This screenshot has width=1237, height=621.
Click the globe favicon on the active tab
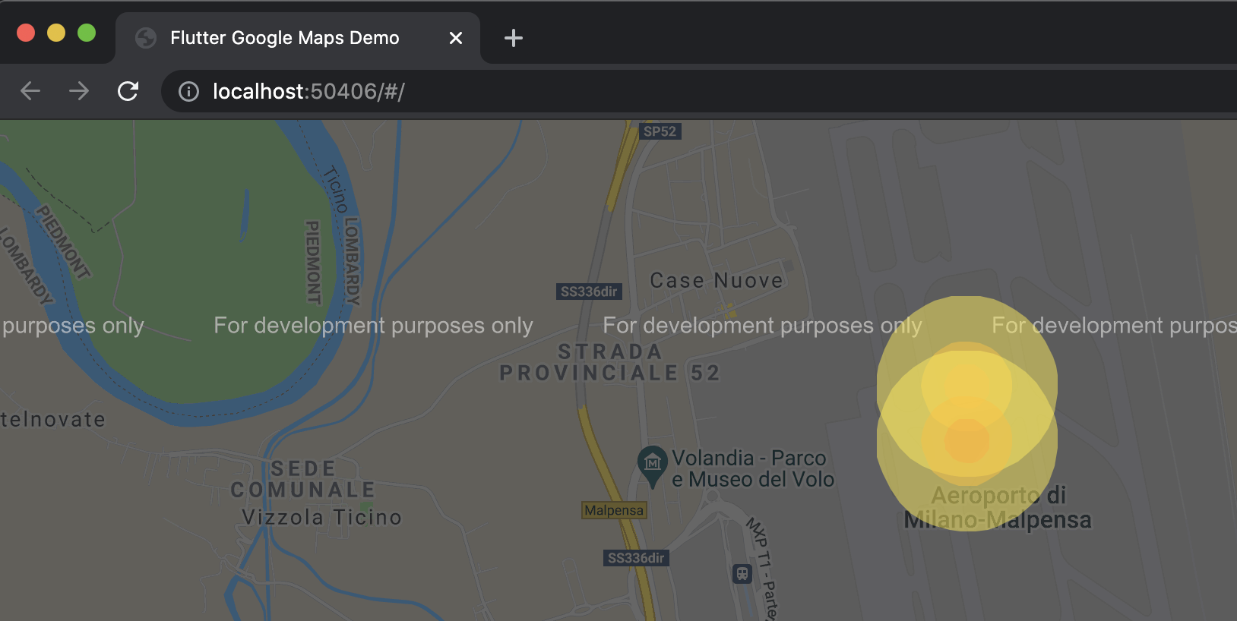(x=145, y=37)
